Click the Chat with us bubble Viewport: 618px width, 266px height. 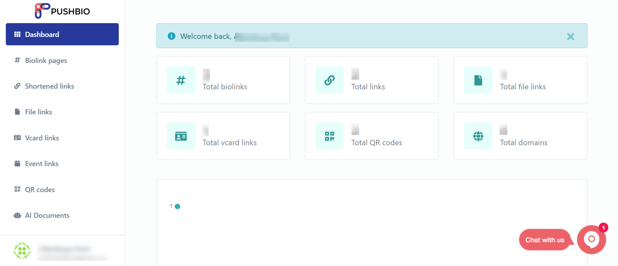[x=545, y=240]
